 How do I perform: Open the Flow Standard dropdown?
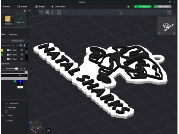[x=16, y=35]
